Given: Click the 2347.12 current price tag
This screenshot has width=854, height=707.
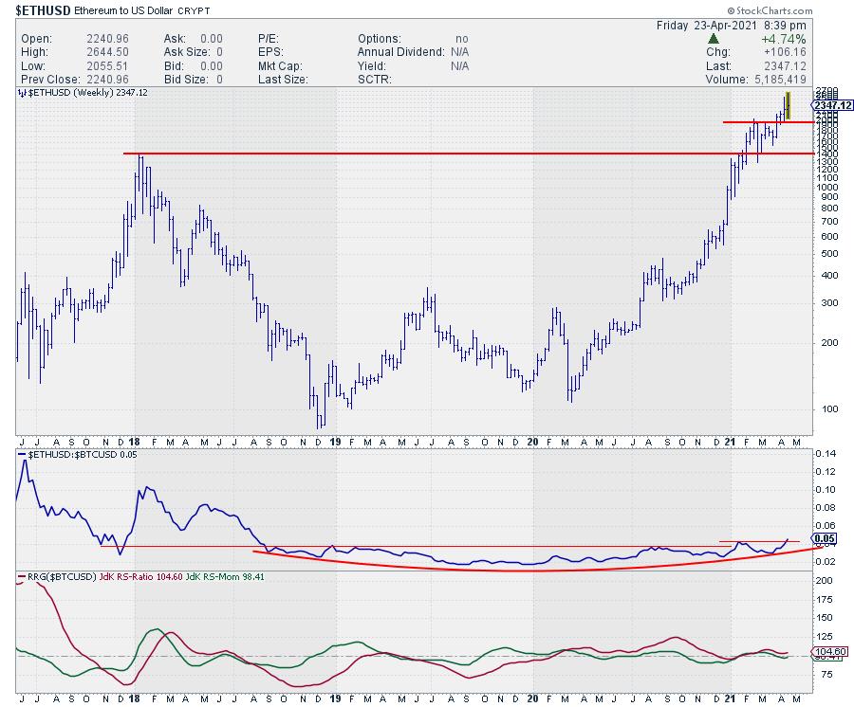Looking at the screenshot, I should pyautogui.click(x=833, y=105).
